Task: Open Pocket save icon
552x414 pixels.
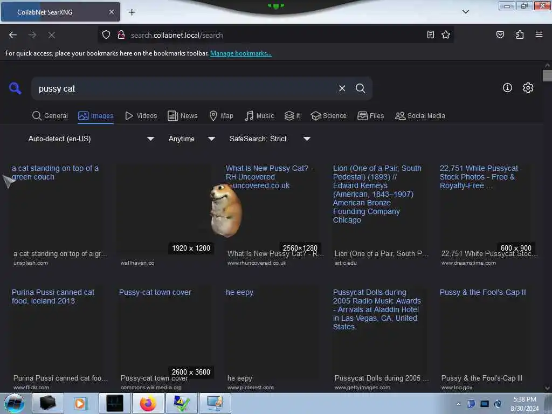Action: pos(500,34)
